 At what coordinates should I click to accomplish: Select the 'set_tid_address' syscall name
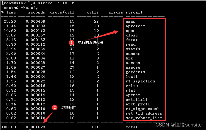[x=144, y=113]
